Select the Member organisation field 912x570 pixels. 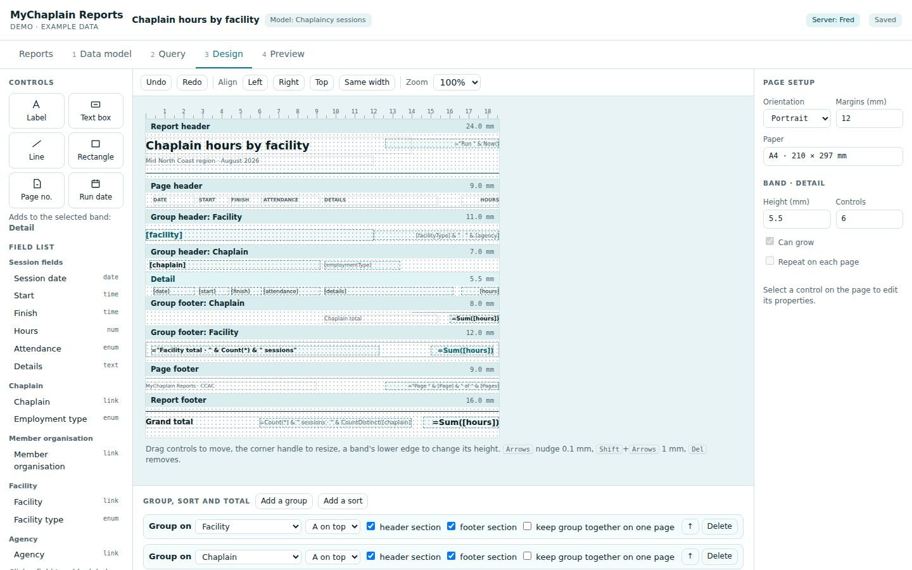click(66, 460)
